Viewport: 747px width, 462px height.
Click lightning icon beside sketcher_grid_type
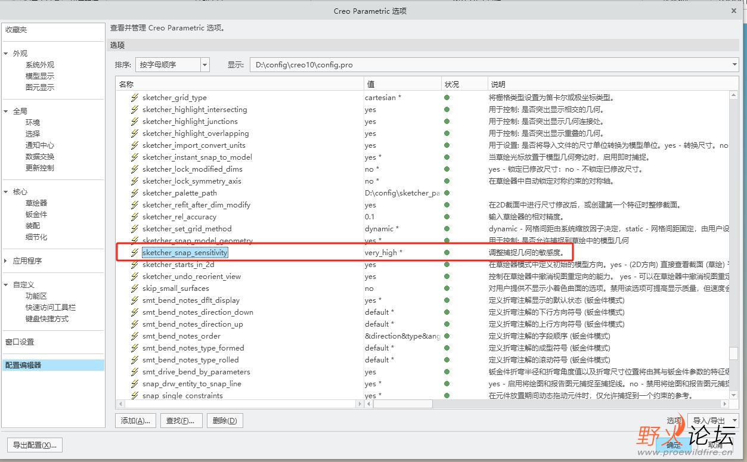(x=135, y=98)
